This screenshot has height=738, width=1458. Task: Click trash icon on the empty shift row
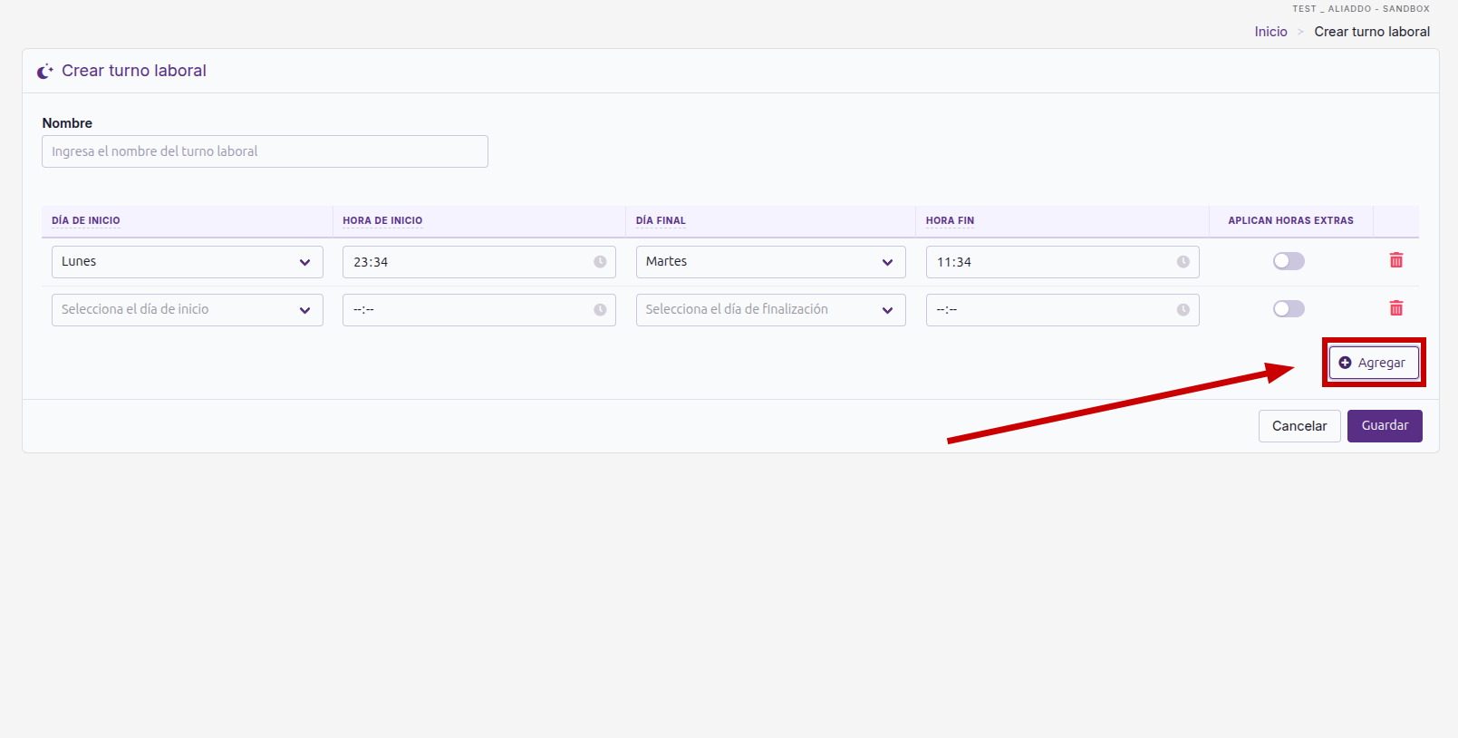[1396, 308]
